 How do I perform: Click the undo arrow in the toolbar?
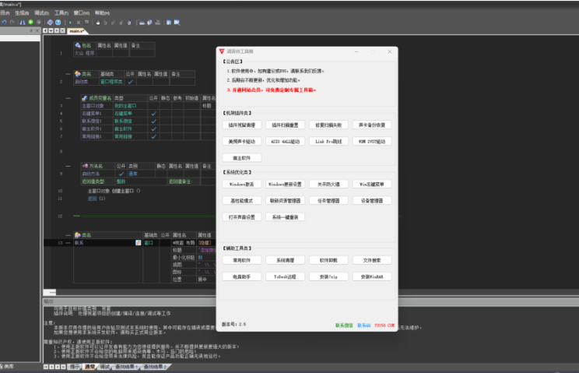(x=5, y=23)
